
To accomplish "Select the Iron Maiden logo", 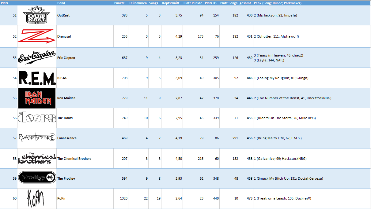I will pyautogui.click(x=37, y=98).
